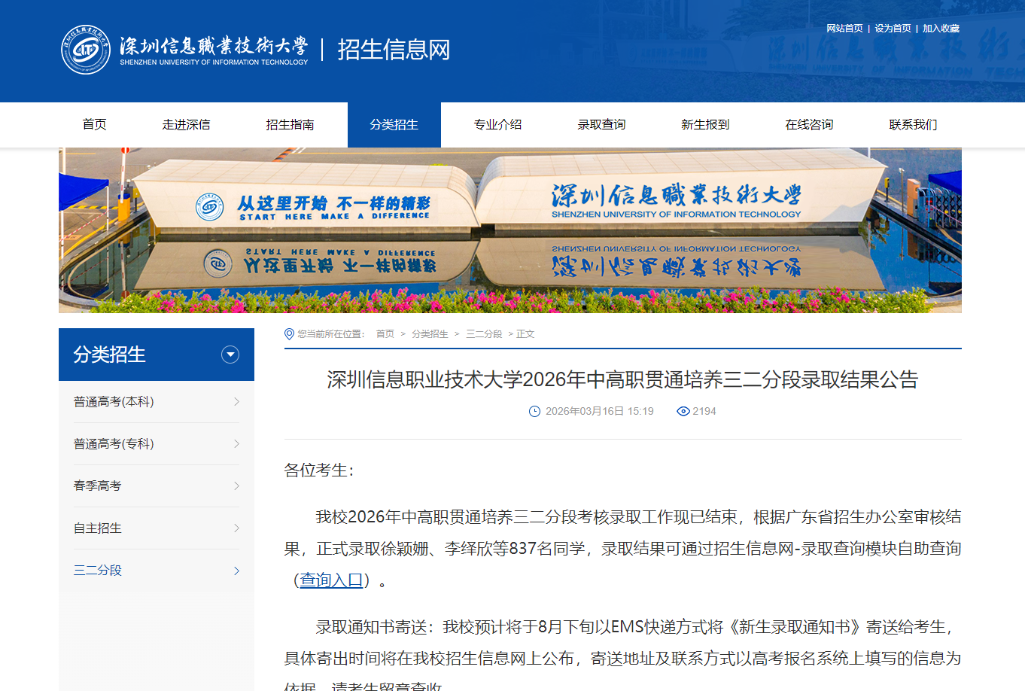Click the university logo emblem

click(87, 50)
